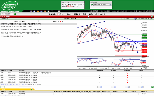Go to results page 2
This screenshot has height=96, width=154.
(7, 84)
